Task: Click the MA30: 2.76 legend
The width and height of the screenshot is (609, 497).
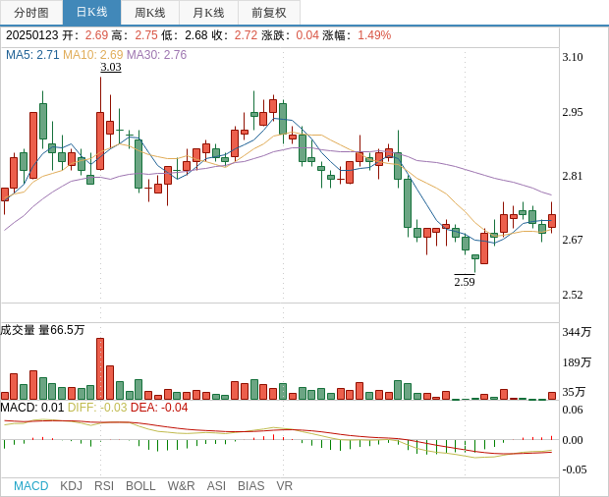Action: [x=156, y=55]
